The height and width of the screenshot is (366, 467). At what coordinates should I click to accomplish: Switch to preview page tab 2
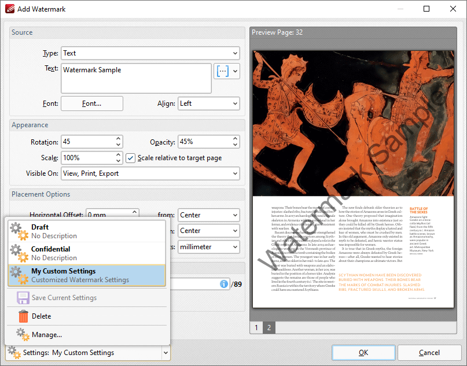[x=269, y=327]
